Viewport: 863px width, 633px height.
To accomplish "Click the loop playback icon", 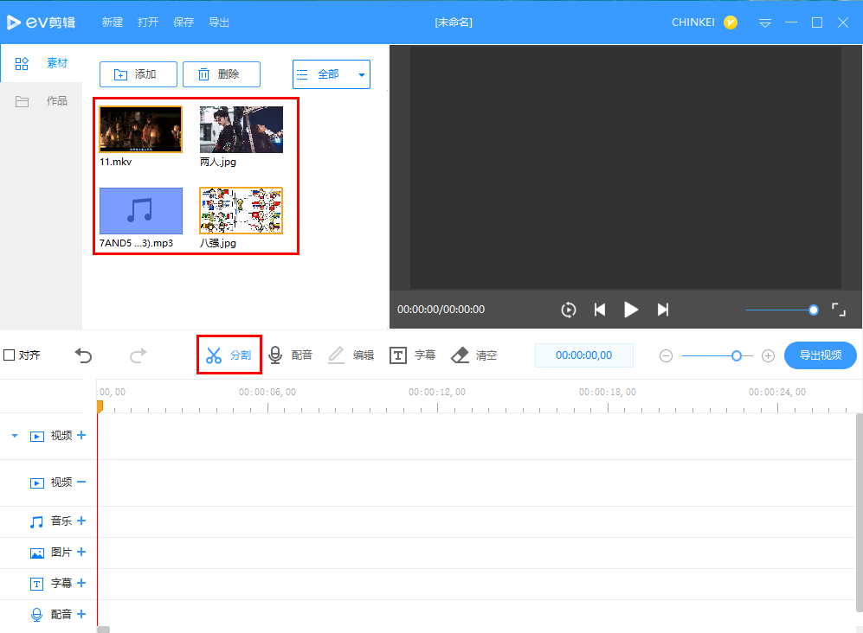I will click(568, 310).
